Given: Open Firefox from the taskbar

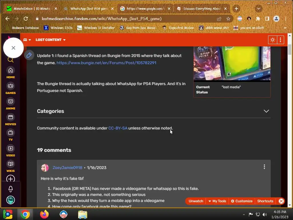Looking at the screenshot, I should pos(44,214).
